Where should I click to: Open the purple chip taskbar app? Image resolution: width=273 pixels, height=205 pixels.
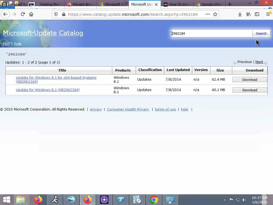[104, 200]
